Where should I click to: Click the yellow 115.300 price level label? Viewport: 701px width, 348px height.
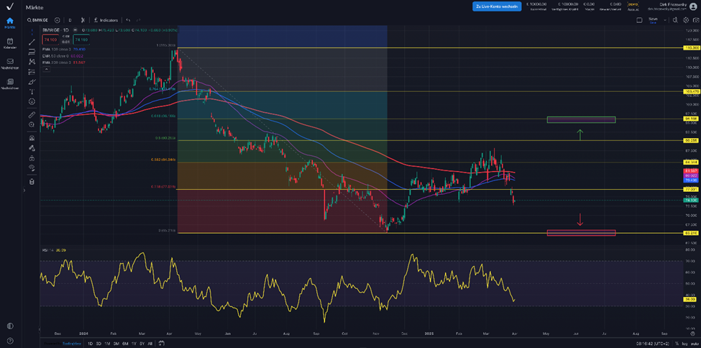click(692, 47)
